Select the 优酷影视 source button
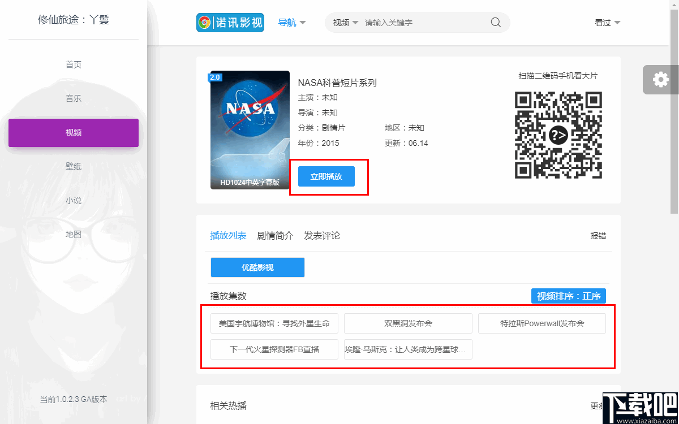The height and width of the screenshot is (424, 679). (x=257, y=267)
